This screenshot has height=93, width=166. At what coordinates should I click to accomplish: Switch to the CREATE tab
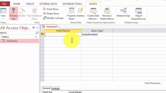point(30,4)
